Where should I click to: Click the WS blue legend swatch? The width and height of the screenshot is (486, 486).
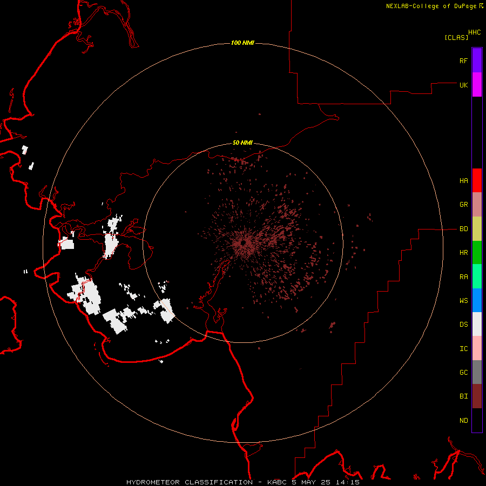click(x=477, y=300)
